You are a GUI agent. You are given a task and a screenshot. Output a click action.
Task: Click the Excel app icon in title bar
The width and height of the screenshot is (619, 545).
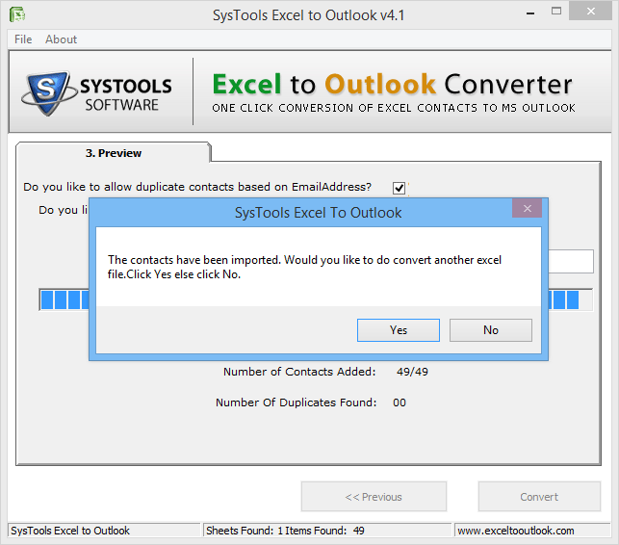pyautogui.click(x=16, y=14)
